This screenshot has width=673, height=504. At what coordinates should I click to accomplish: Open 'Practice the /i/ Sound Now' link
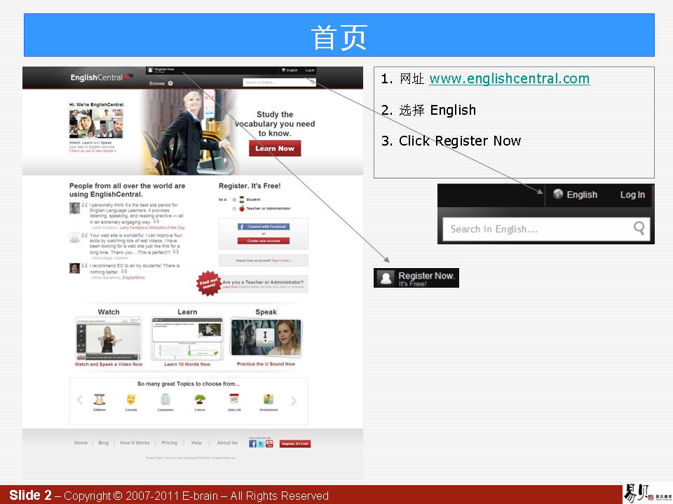coord(266,364)
